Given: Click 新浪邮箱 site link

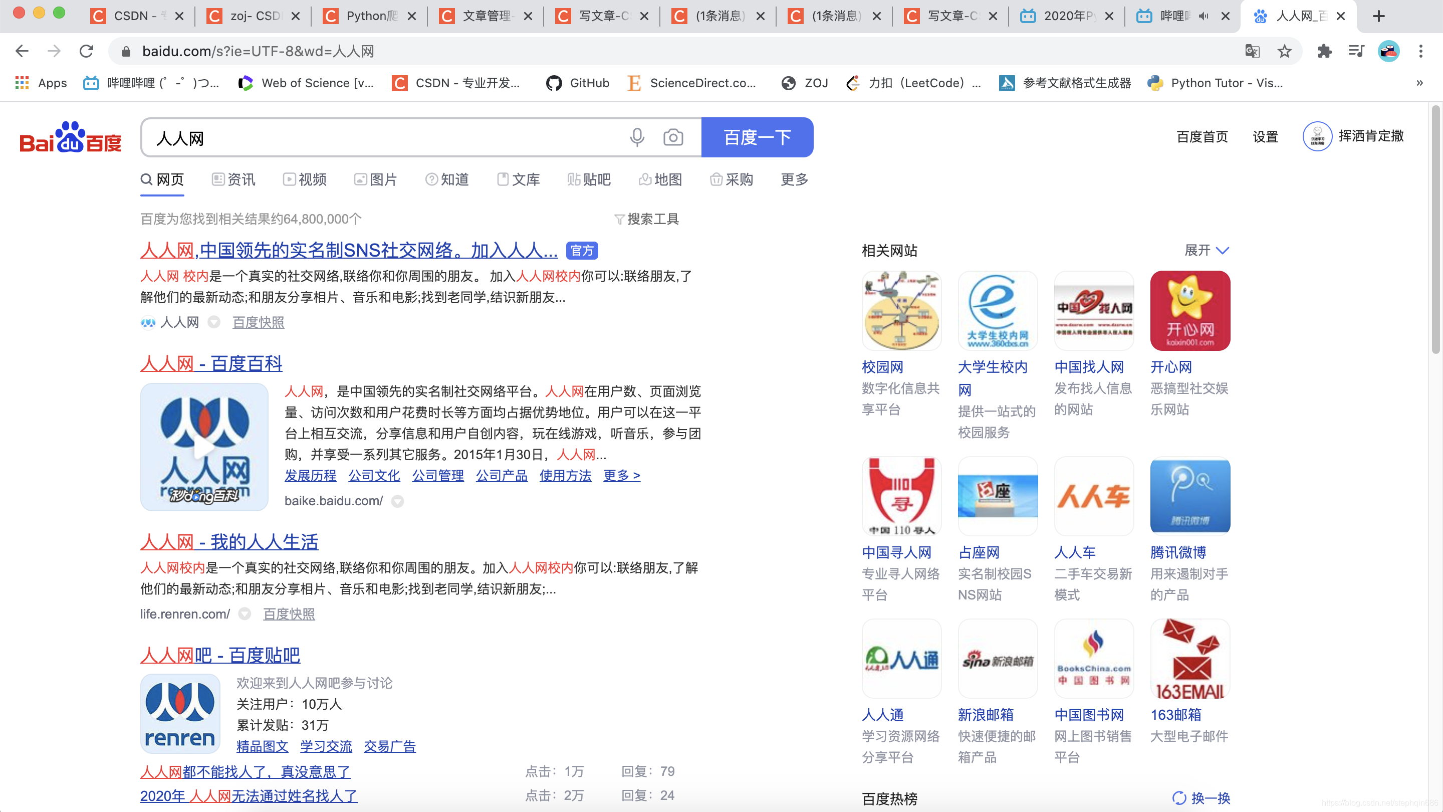Looking at the screenshot, I should [x=986, y=715].
